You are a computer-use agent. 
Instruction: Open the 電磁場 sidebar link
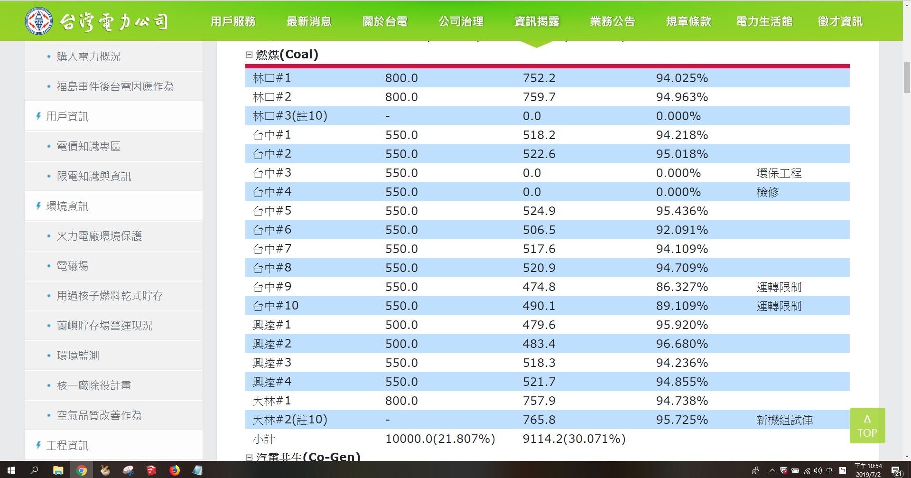click(73, 266)
